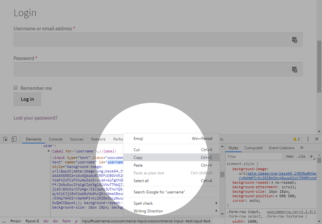Click the cursor: auto style value
Image resolution: width=322 pixels, height=224 pixels.
[x=255, y=200]
